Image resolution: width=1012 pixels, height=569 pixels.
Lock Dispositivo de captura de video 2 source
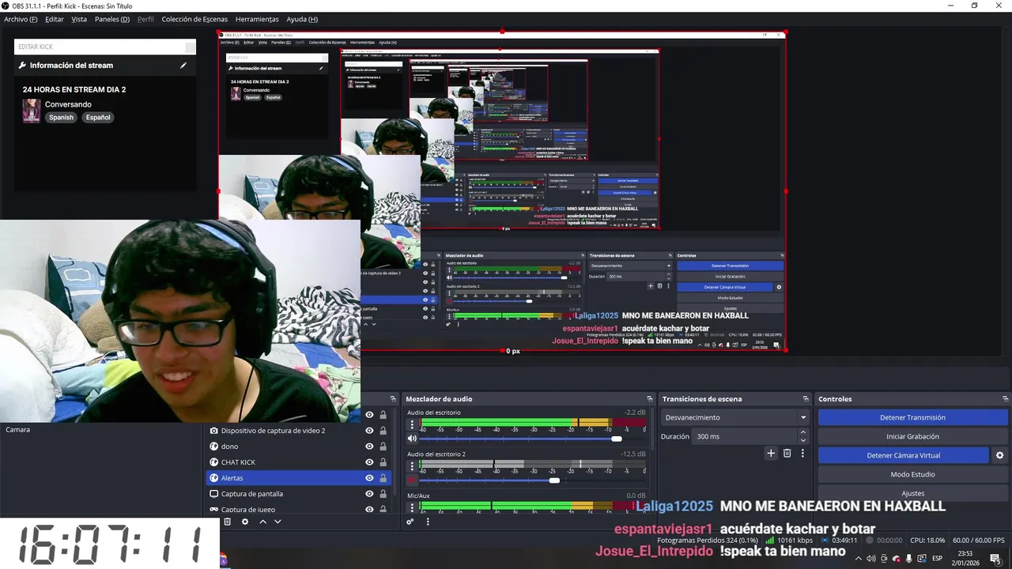[383, 431]
